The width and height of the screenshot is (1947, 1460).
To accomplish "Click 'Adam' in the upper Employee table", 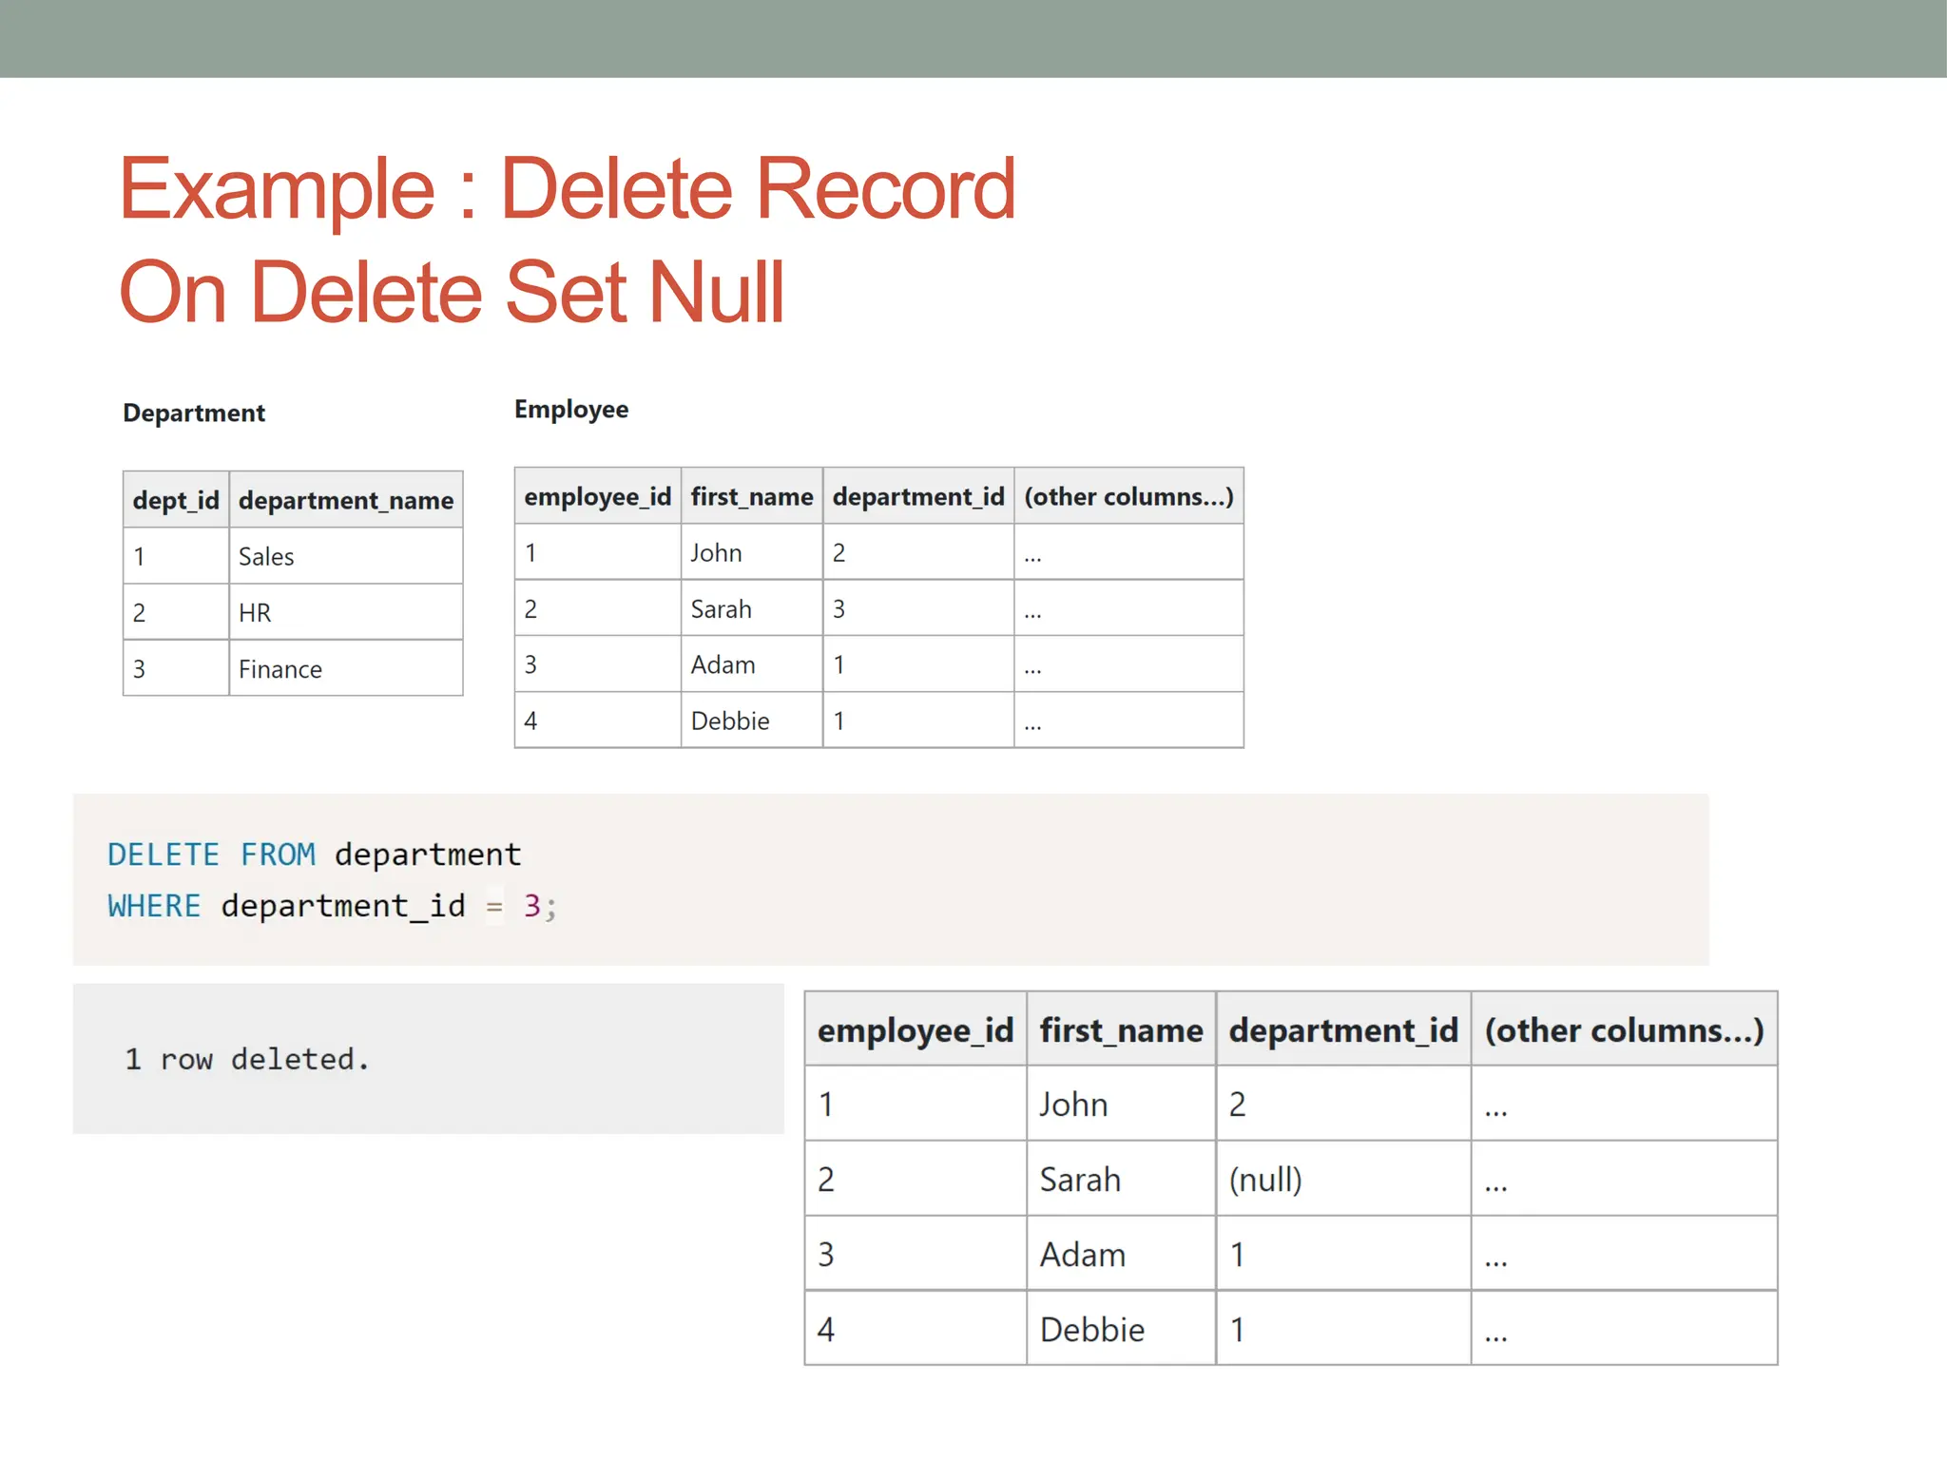I will point(752,664).
